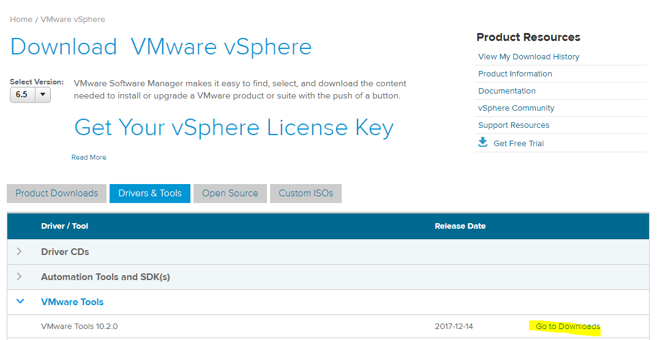Screen dimensions: 657x340
Task: Select the Drivers & Tools tab
Action: tap(150, 193)
